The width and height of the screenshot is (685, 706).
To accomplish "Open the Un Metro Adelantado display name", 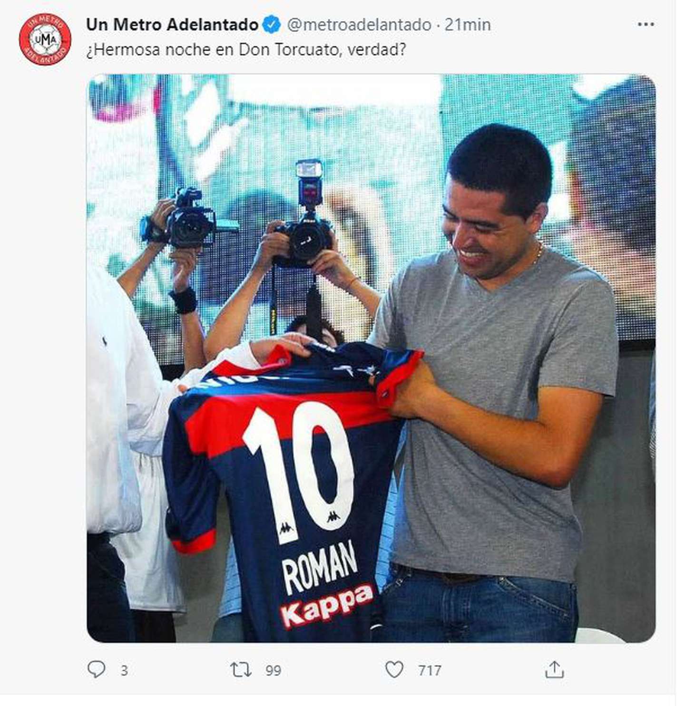I will (x=172, y=24).
